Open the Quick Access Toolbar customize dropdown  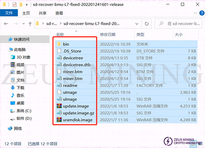[x=27, y=5]
